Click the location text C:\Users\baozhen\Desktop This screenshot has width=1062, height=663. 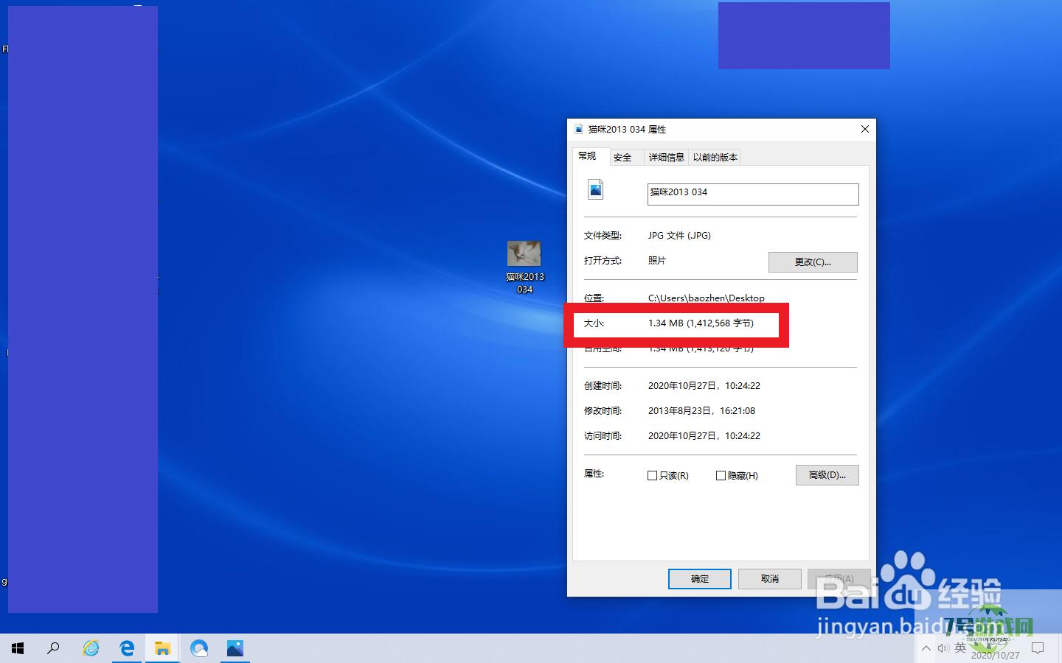tap(707, 298)
